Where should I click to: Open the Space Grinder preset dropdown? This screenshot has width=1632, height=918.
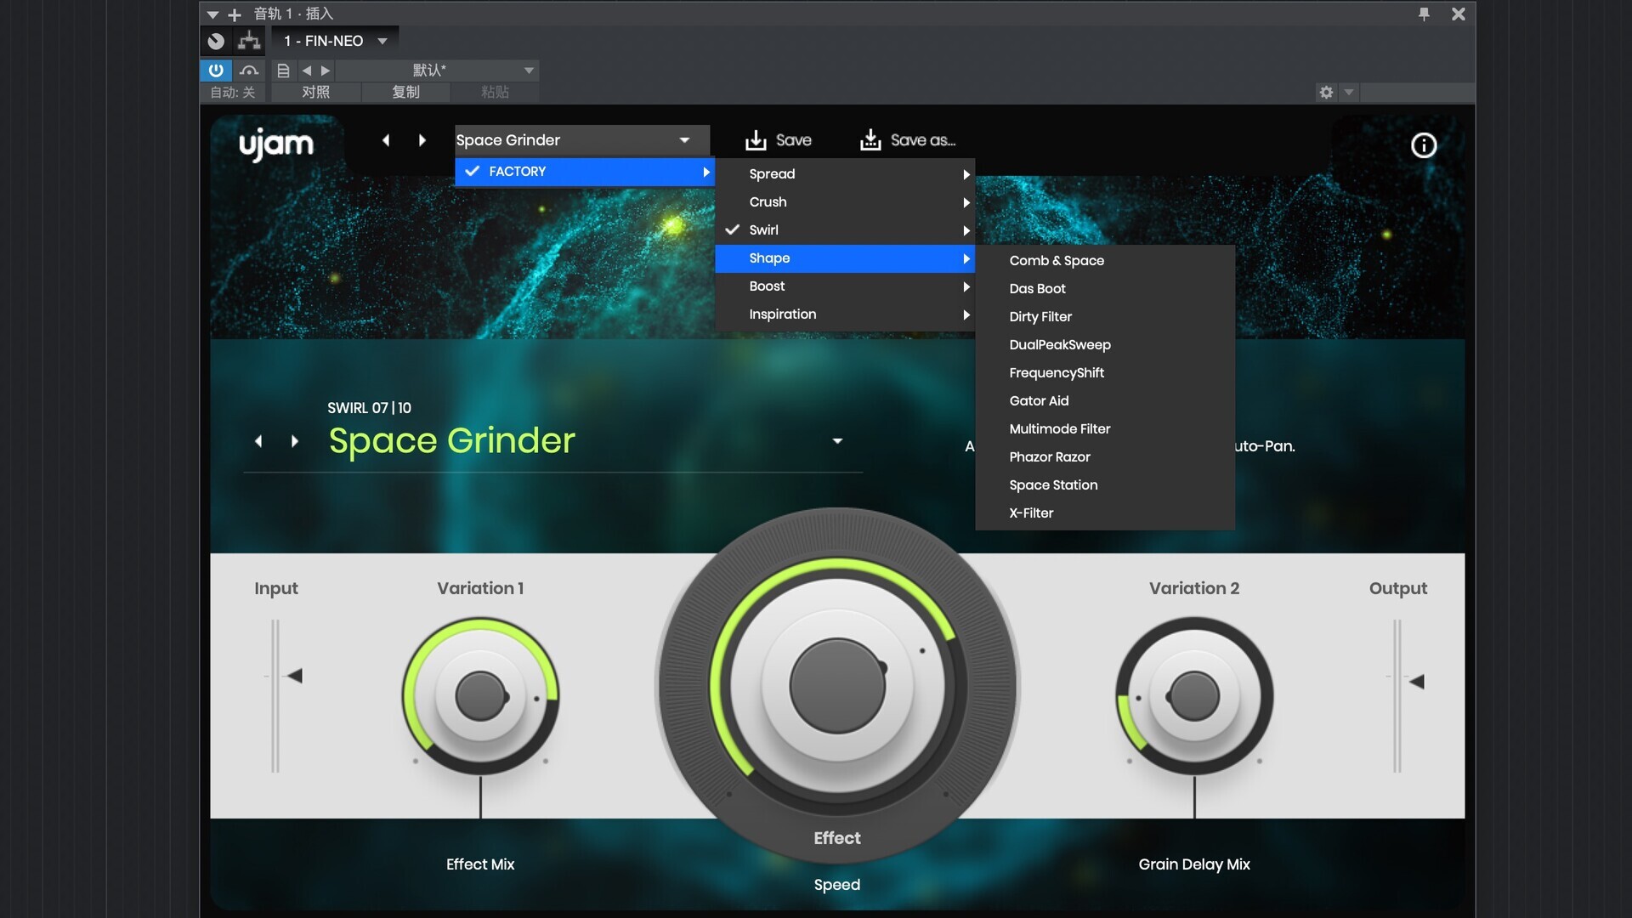pyautogui.click(x=581, y=140)
